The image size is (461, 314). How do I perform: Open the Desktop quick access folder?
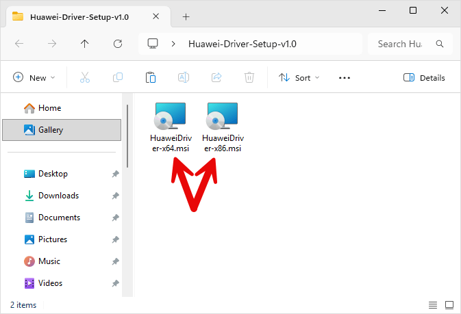(x=62, y=174)
